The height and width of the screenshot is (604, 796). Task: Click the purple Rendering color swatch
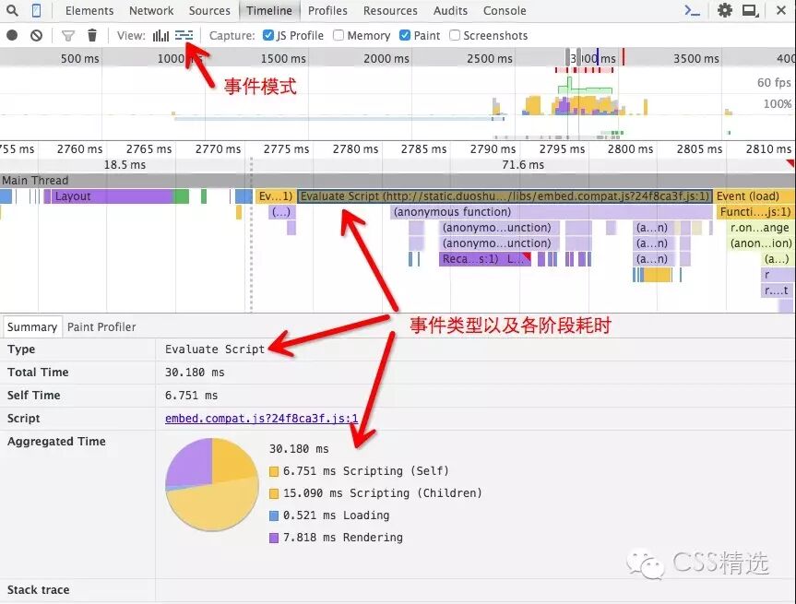coord(274,538)
